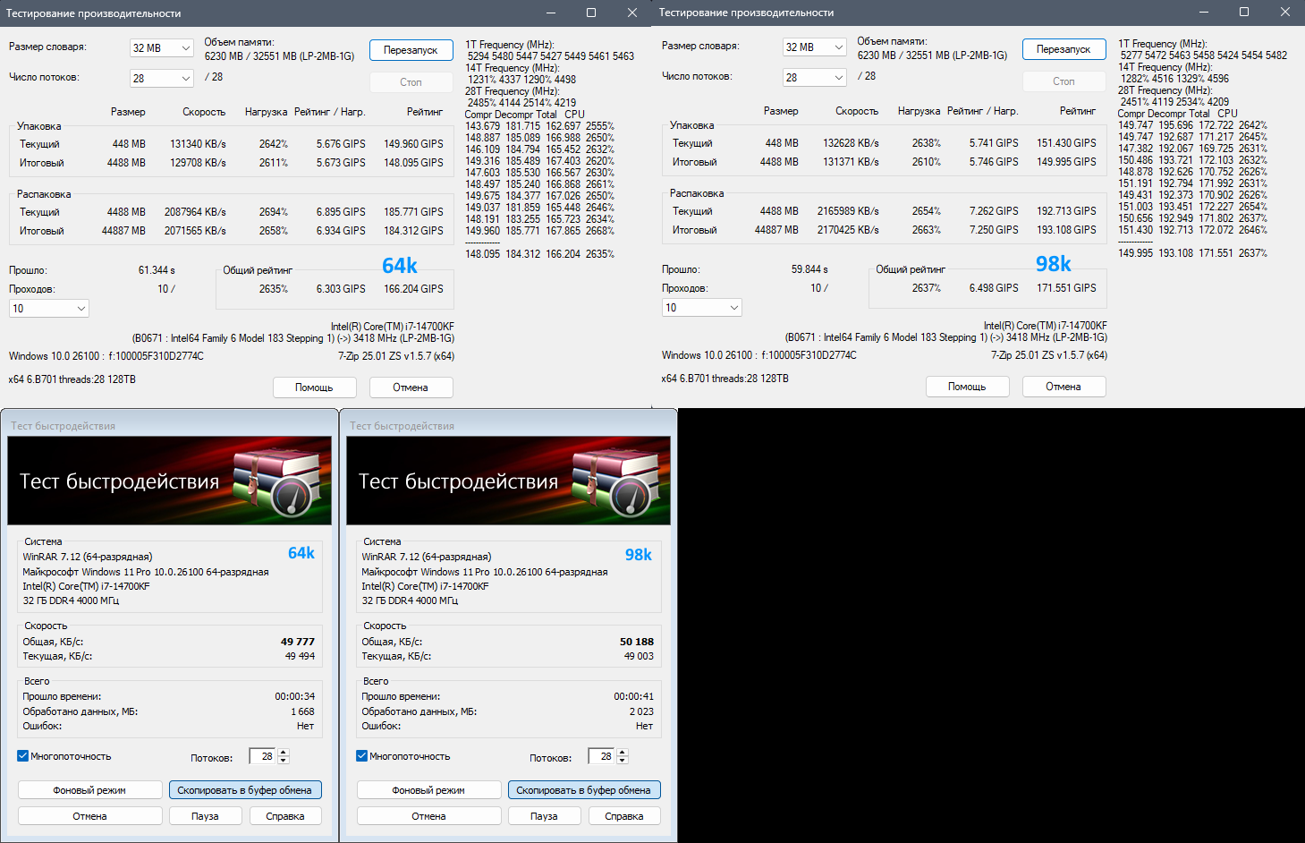Maximize the right 7-Zip benchmark window
The image size is (1305, 843).
tap(1244, 12)
